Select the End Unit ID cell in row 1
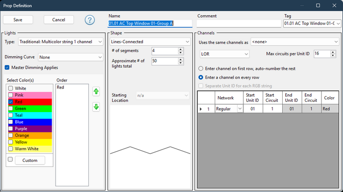Image resolution: width=343 pixels, height=192 pixels. 292,109
